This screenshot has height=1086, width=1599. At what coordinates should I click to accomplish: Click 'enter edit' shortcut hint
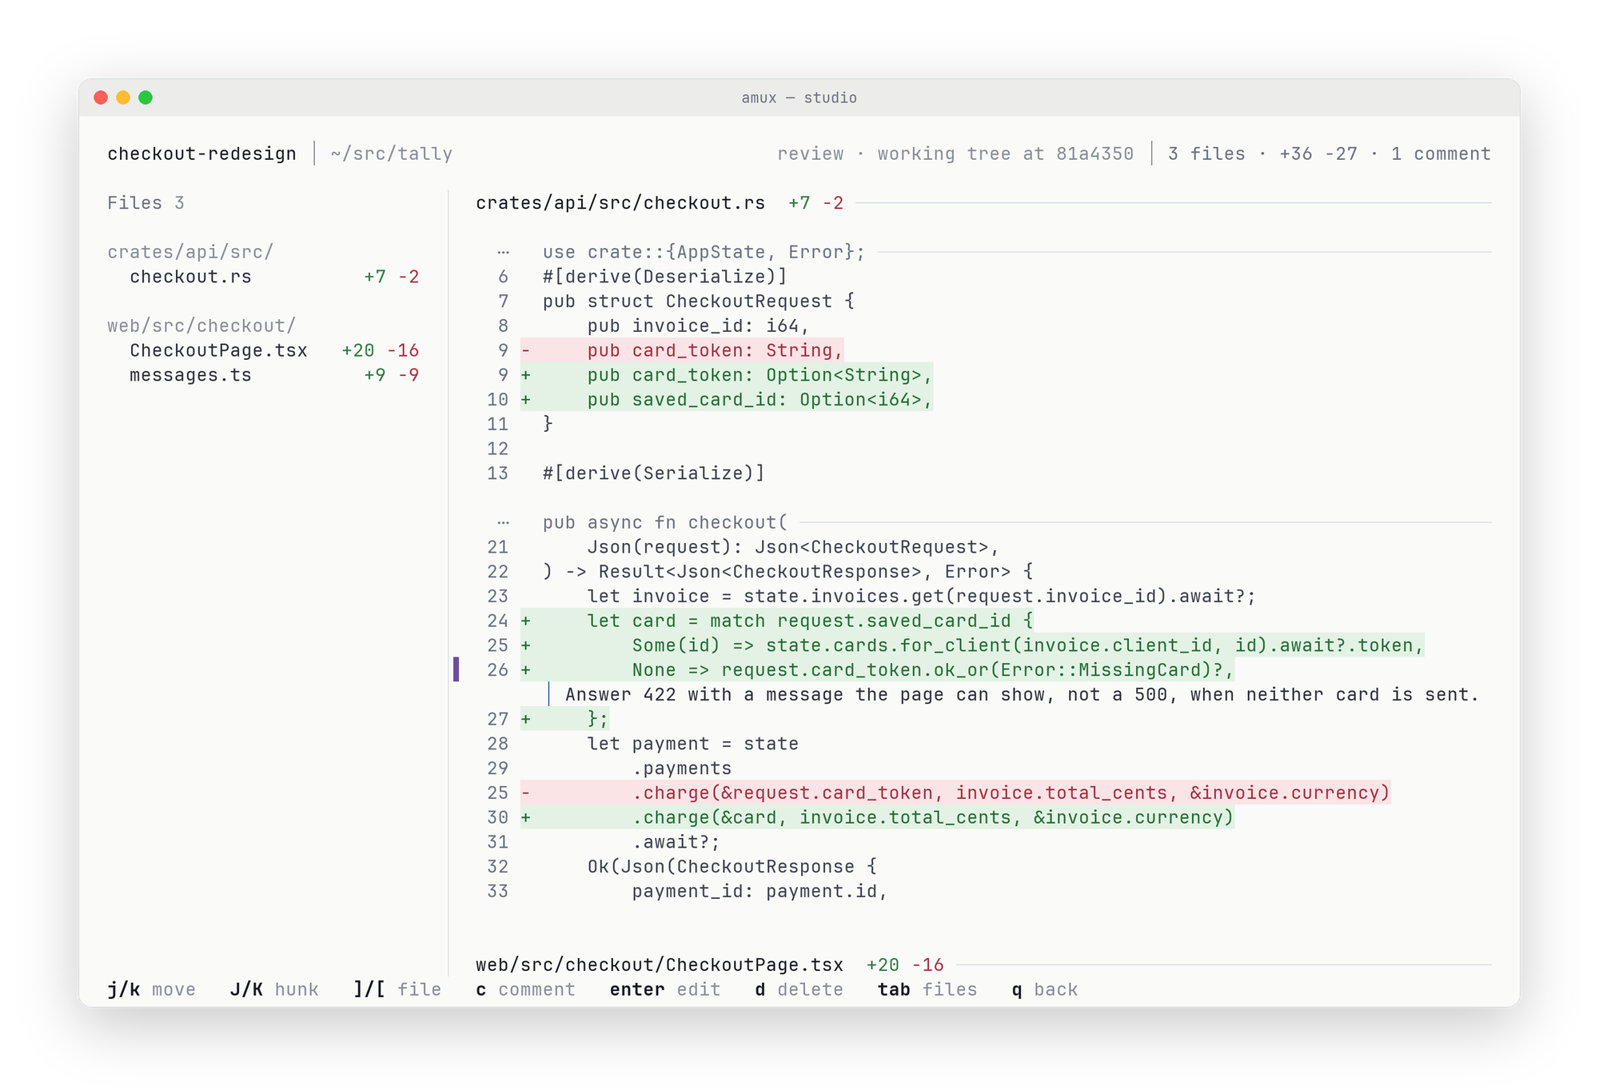[665, 990]
